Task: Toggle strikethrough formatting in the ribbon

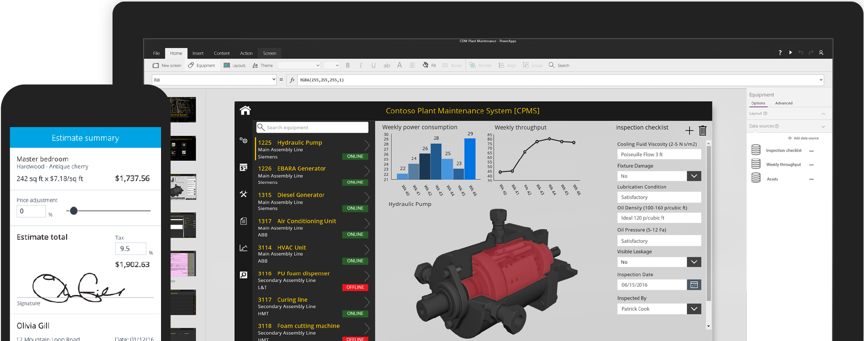Action: coord(387,66)
